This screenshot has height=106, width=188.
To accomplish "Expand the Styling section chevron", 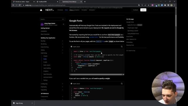I will point(63,50).
